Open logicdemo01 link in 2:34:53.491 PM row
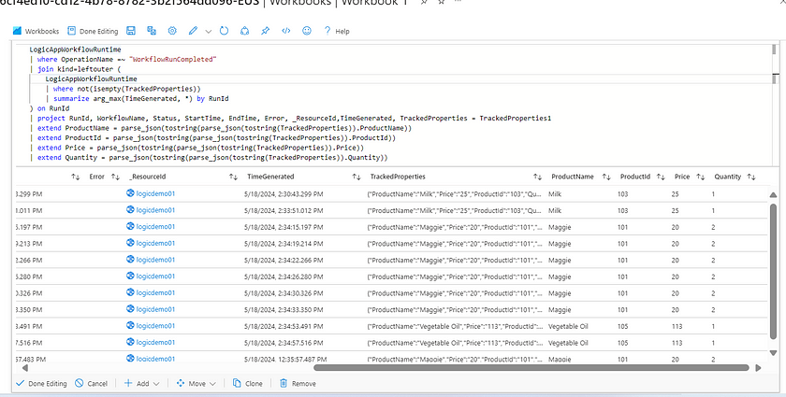Image resolution: width=786 pixels, height=397 pixels. (x=155, y=326)
